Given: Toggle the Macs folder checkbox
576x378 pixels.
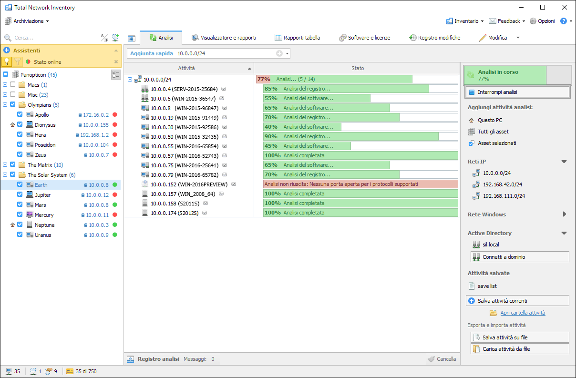Looking at the screenshot, I should (x=13, y=85).
